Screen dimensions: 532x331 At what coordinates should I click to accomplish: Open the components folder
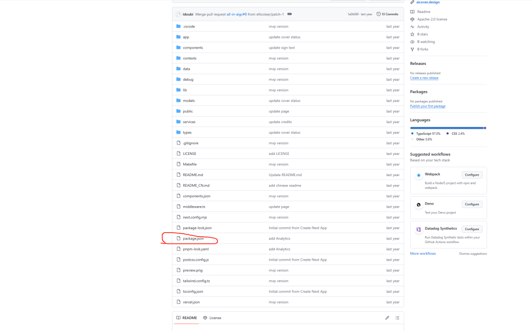193,48
